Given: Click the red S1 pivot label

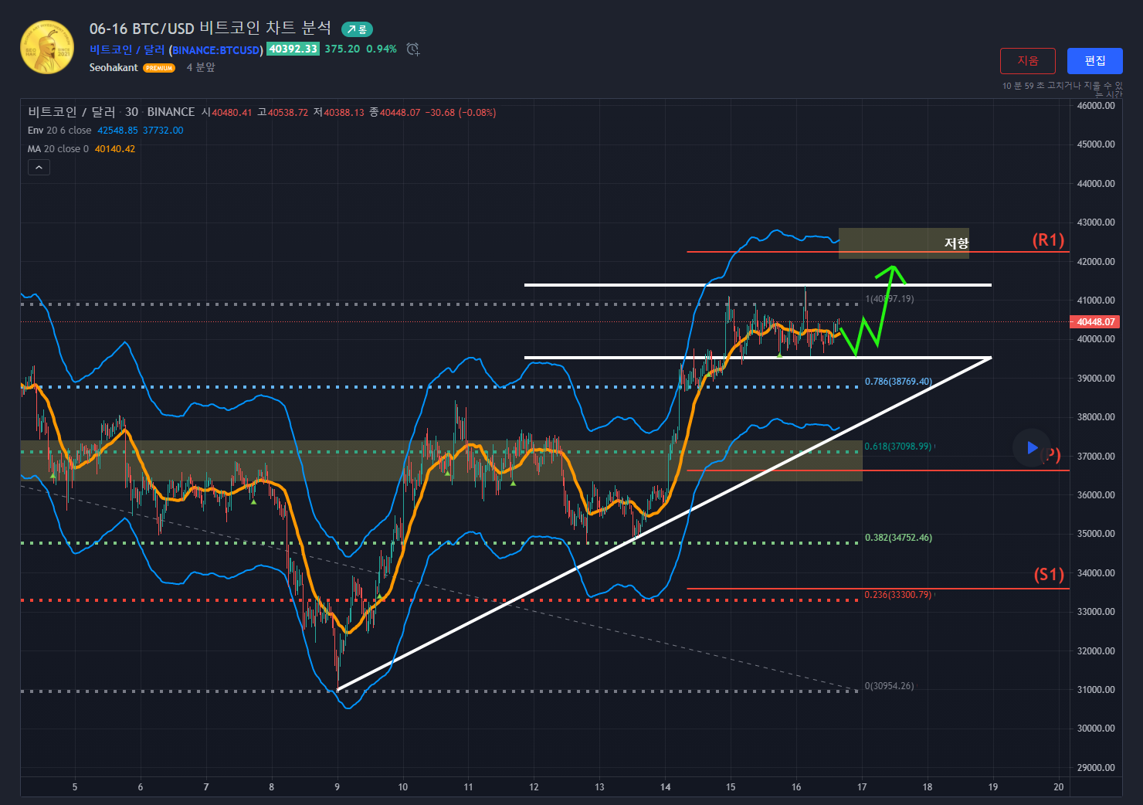Looking at the screenshot, I should pyautogui.click(x=1048, y=574).
